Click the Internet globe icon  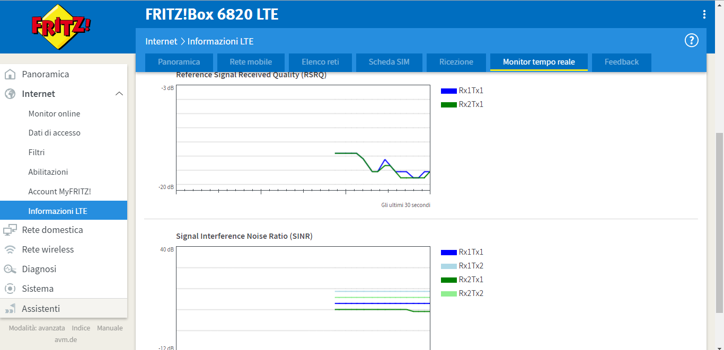pos(10,94)
